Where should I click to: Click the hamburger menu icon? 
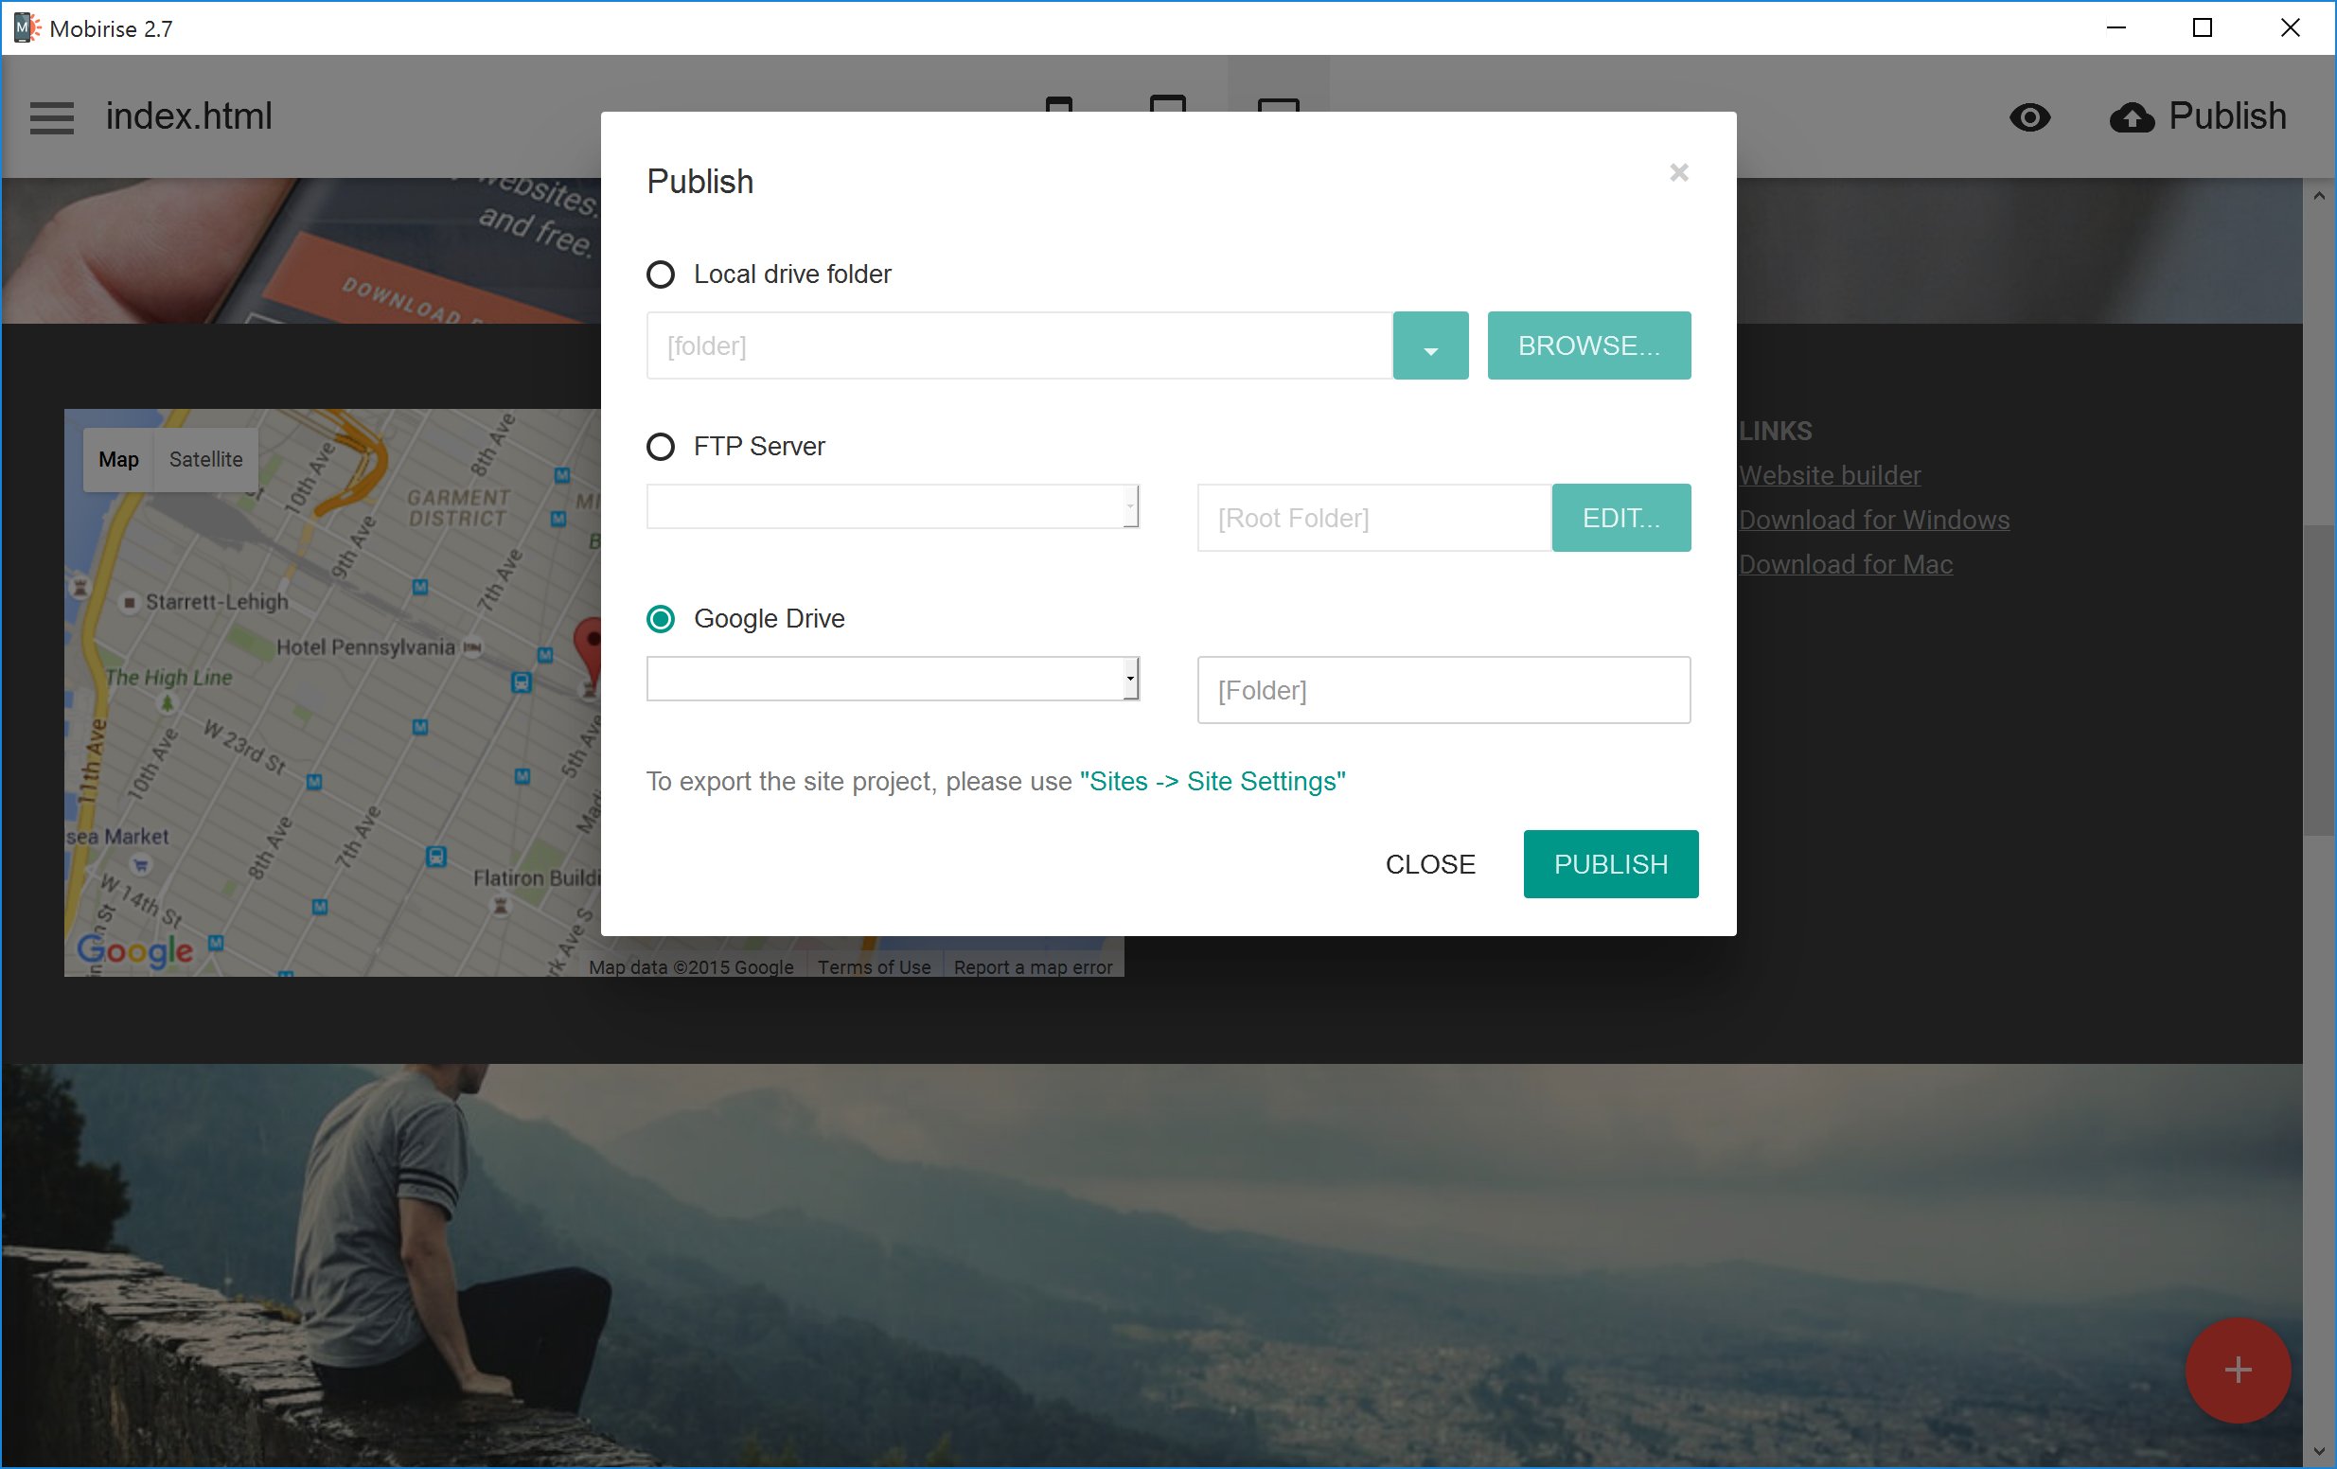(x=52, y=115)
